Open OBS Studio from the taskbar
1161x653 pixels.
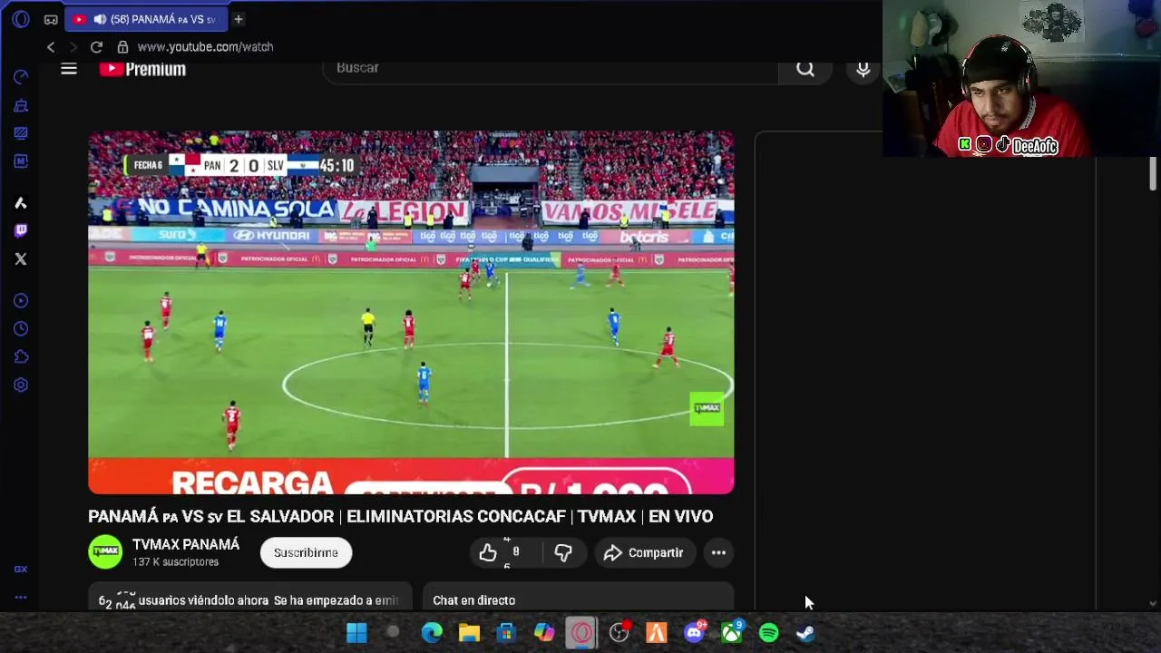click(x=620, y=633)
